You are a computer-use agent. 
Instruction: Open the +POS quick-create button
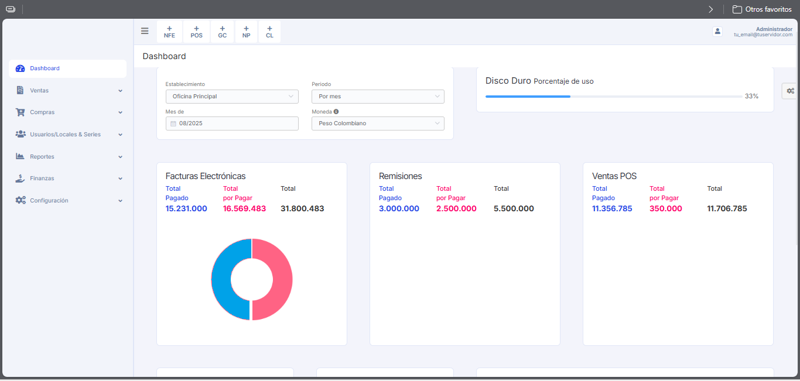tap(196, 31)
